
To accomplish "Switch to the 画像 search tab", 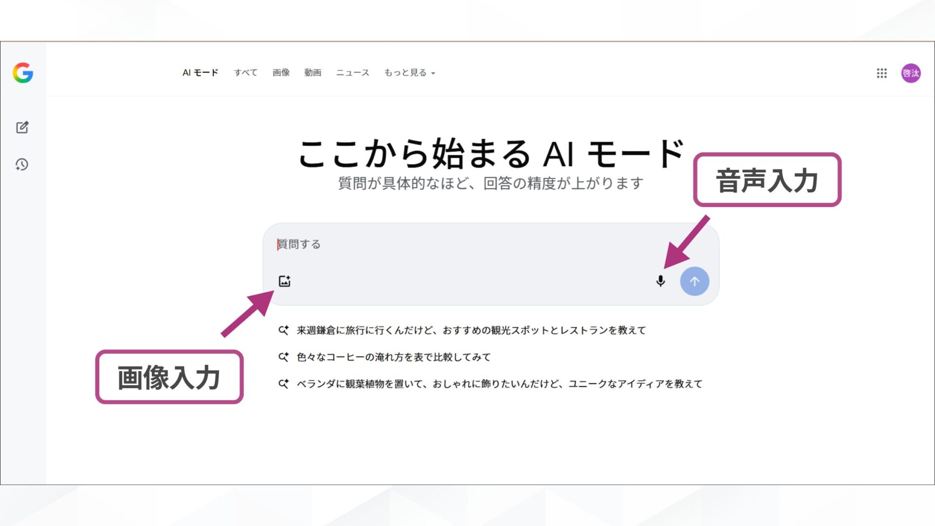I will coord(281,73).
